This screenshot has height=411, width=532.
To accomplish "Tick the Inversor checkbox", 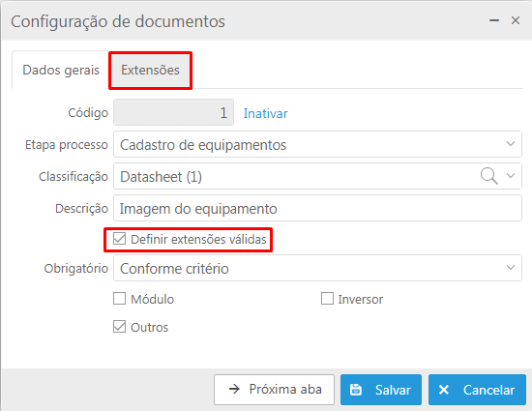I will click(x=327, y=299).
